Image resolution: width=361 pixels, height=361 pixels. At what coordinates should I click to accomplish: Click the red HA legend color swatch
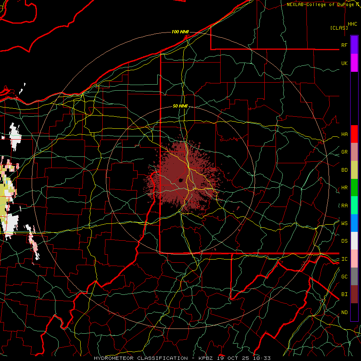(354, 134)
